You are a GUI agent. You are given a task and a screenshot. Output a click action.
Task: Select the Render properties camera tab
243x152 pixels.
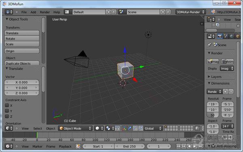(x=220, y=36)
